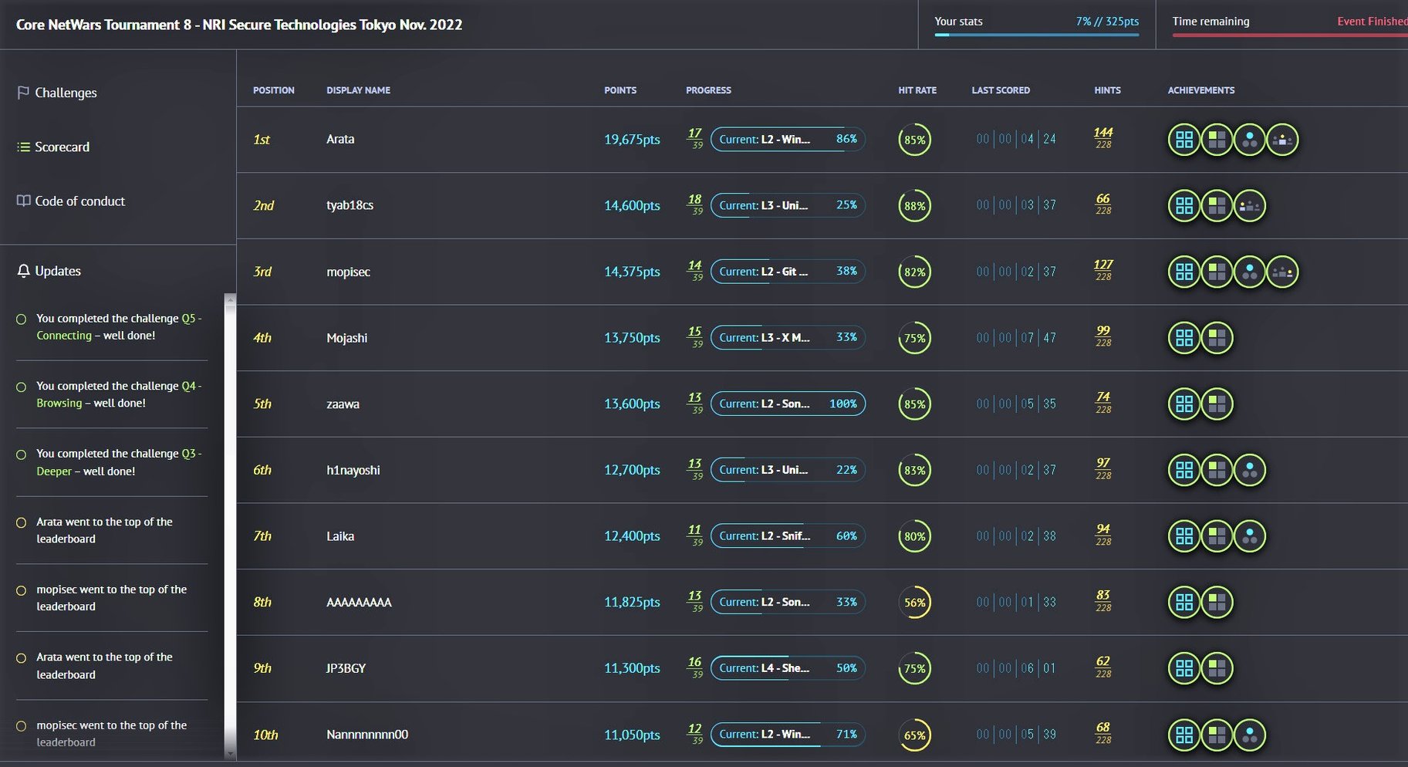Sort leaderboard by Points column header
1408x767 pixels.
click(x=620, y=90)
